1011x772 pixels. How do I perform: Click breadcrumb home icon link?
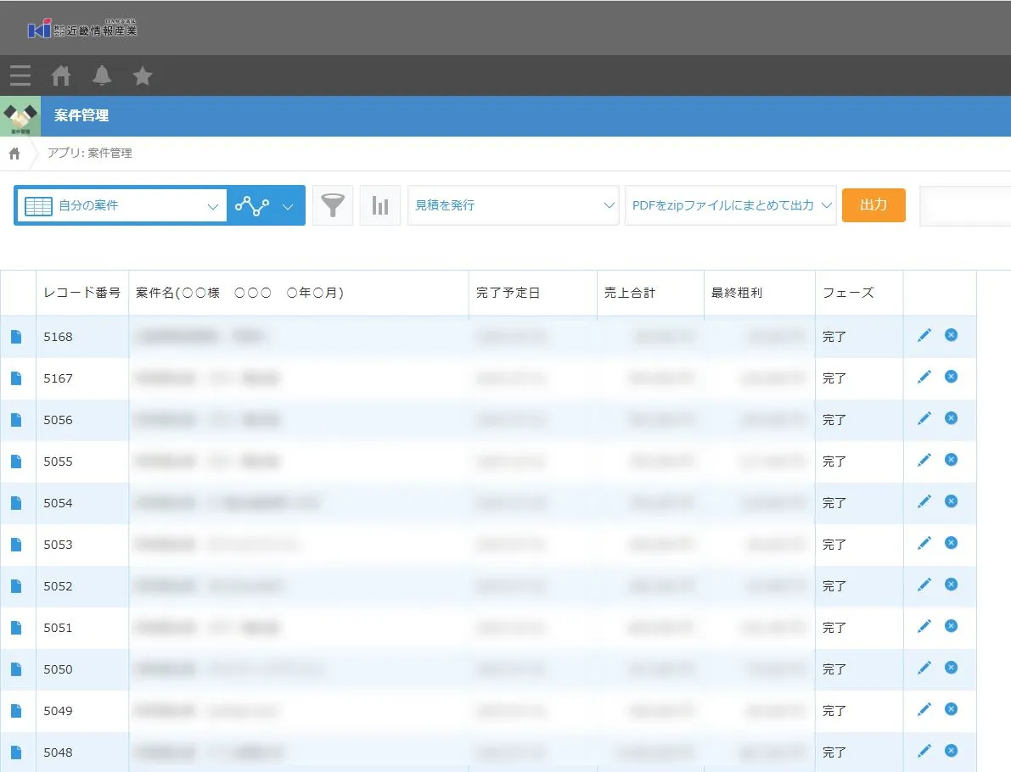coord(14,154)
